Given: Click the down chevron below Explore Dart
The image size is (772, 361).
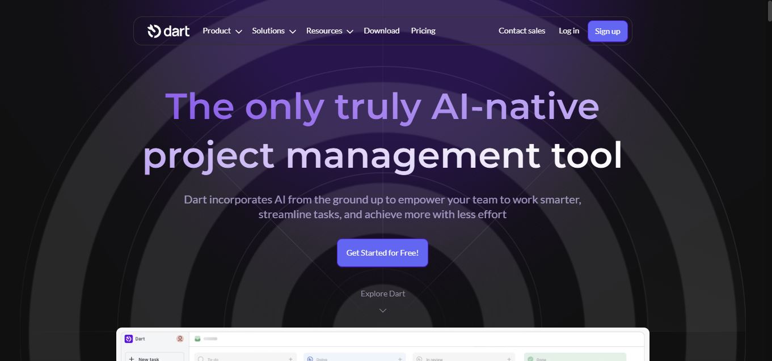Looking at the screenshot, I should [x=383, y=311].
